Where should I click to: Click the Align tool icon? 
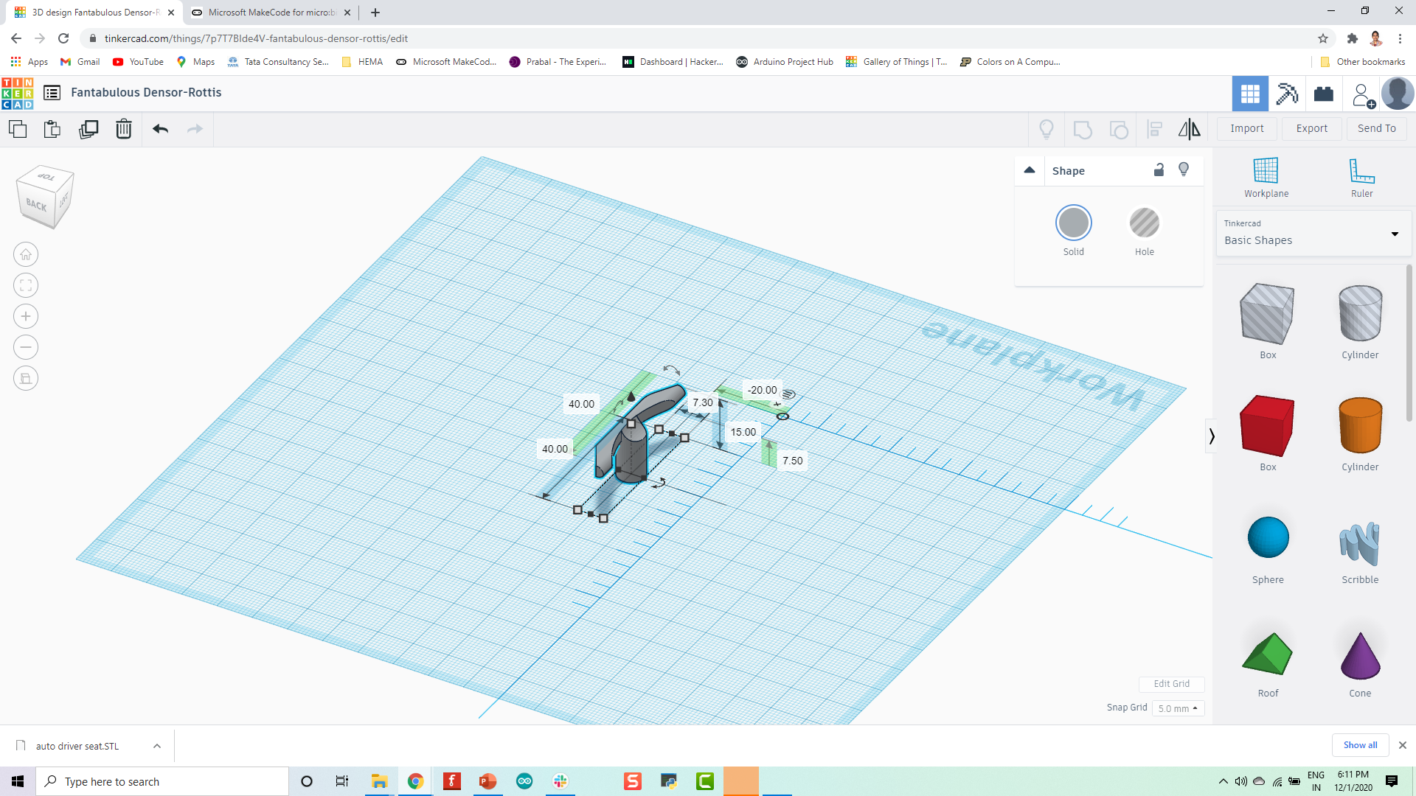[1155, 130]
